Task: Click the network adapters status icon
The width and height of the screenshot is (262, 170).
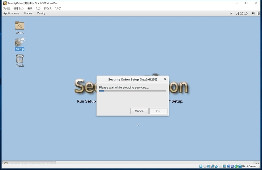Action: click(x=213, y=166)
